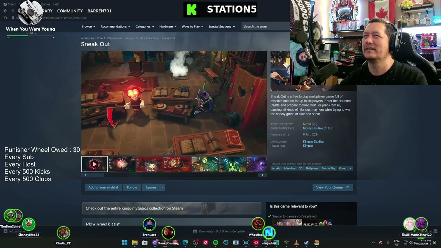Switch to Steam from the taskbar
441x248 pixels.
[306, 243]
